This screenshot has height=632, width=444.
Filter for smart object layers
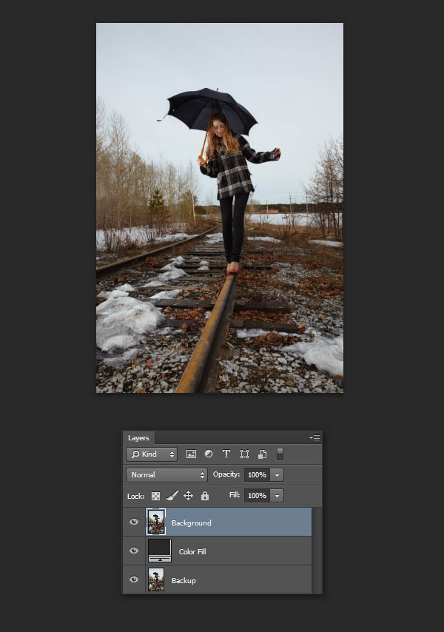coord(262,454)
